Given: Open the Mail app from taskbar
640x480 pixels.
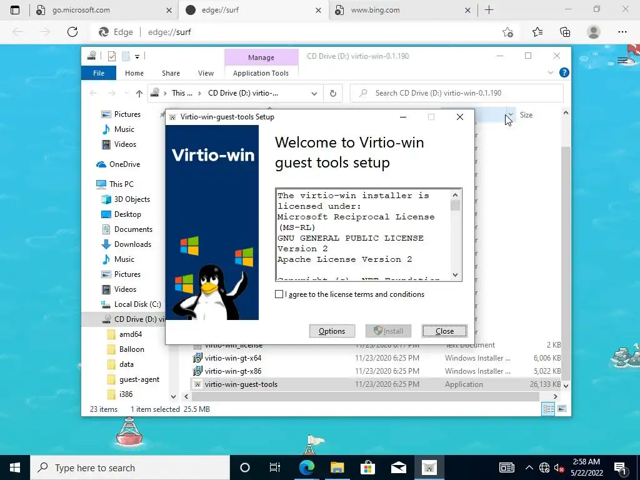Looking at the screenshot, I should point(398,467).
